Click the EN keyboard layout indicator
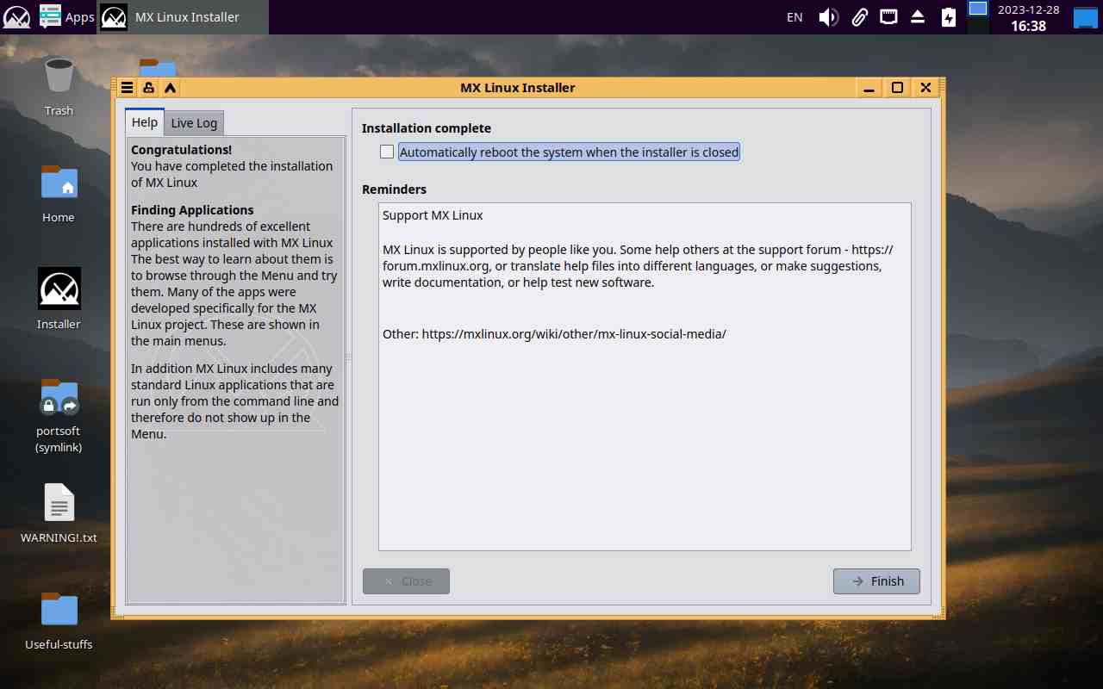The width and height of the screenshot is (1103, 689). point(795,17)
